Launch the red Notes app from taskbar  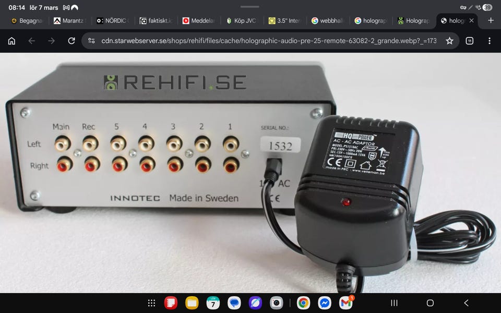pos(171,303)
